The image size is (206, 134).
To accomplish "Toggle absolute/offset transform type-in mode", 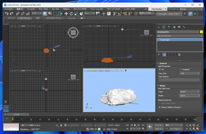I will pos(65,125).
